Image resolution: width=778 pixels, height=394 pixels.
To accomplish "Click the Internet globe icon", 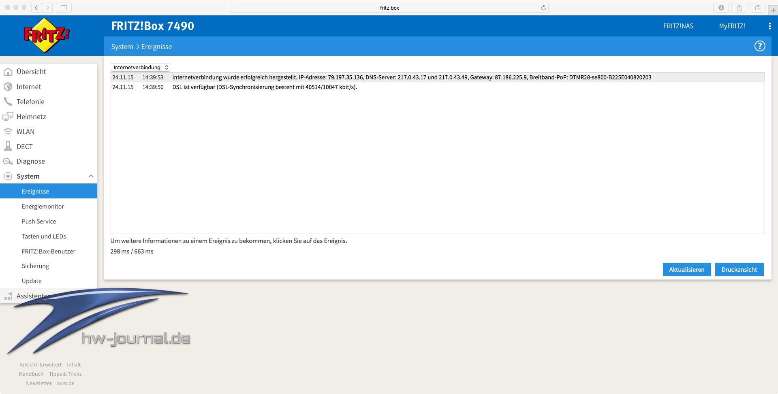I will point(8,87).
